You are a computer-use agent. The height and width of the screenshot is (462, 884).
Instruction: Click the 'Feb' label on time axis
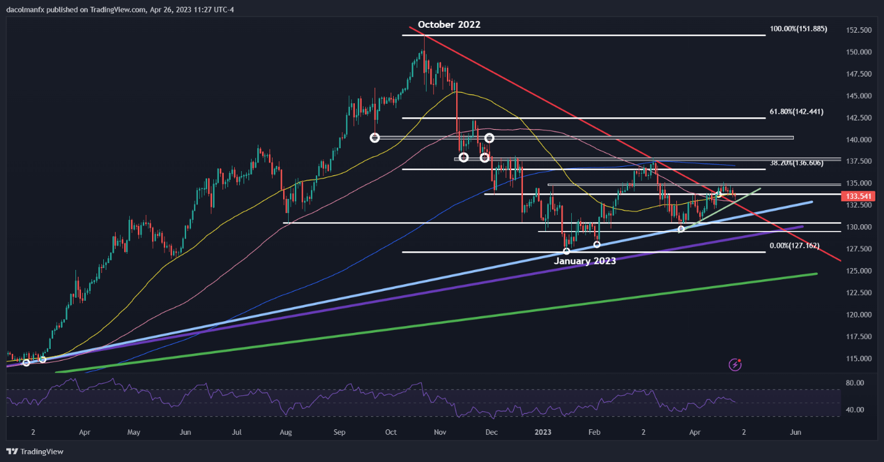(x=594, y=432)
